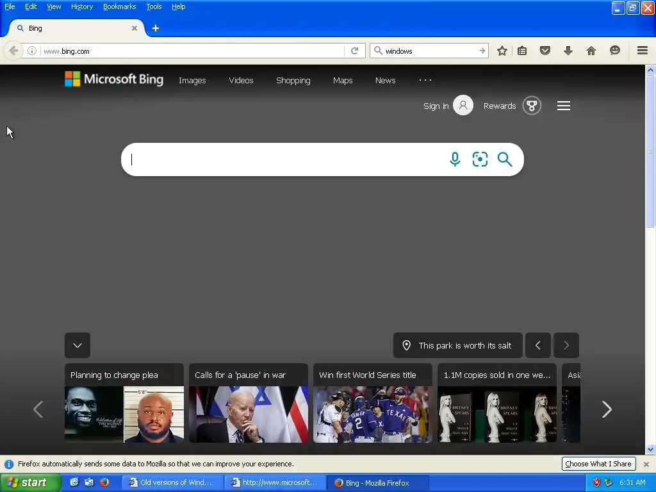Collapse the news feed with chevron-down button

tap(78, 345)
